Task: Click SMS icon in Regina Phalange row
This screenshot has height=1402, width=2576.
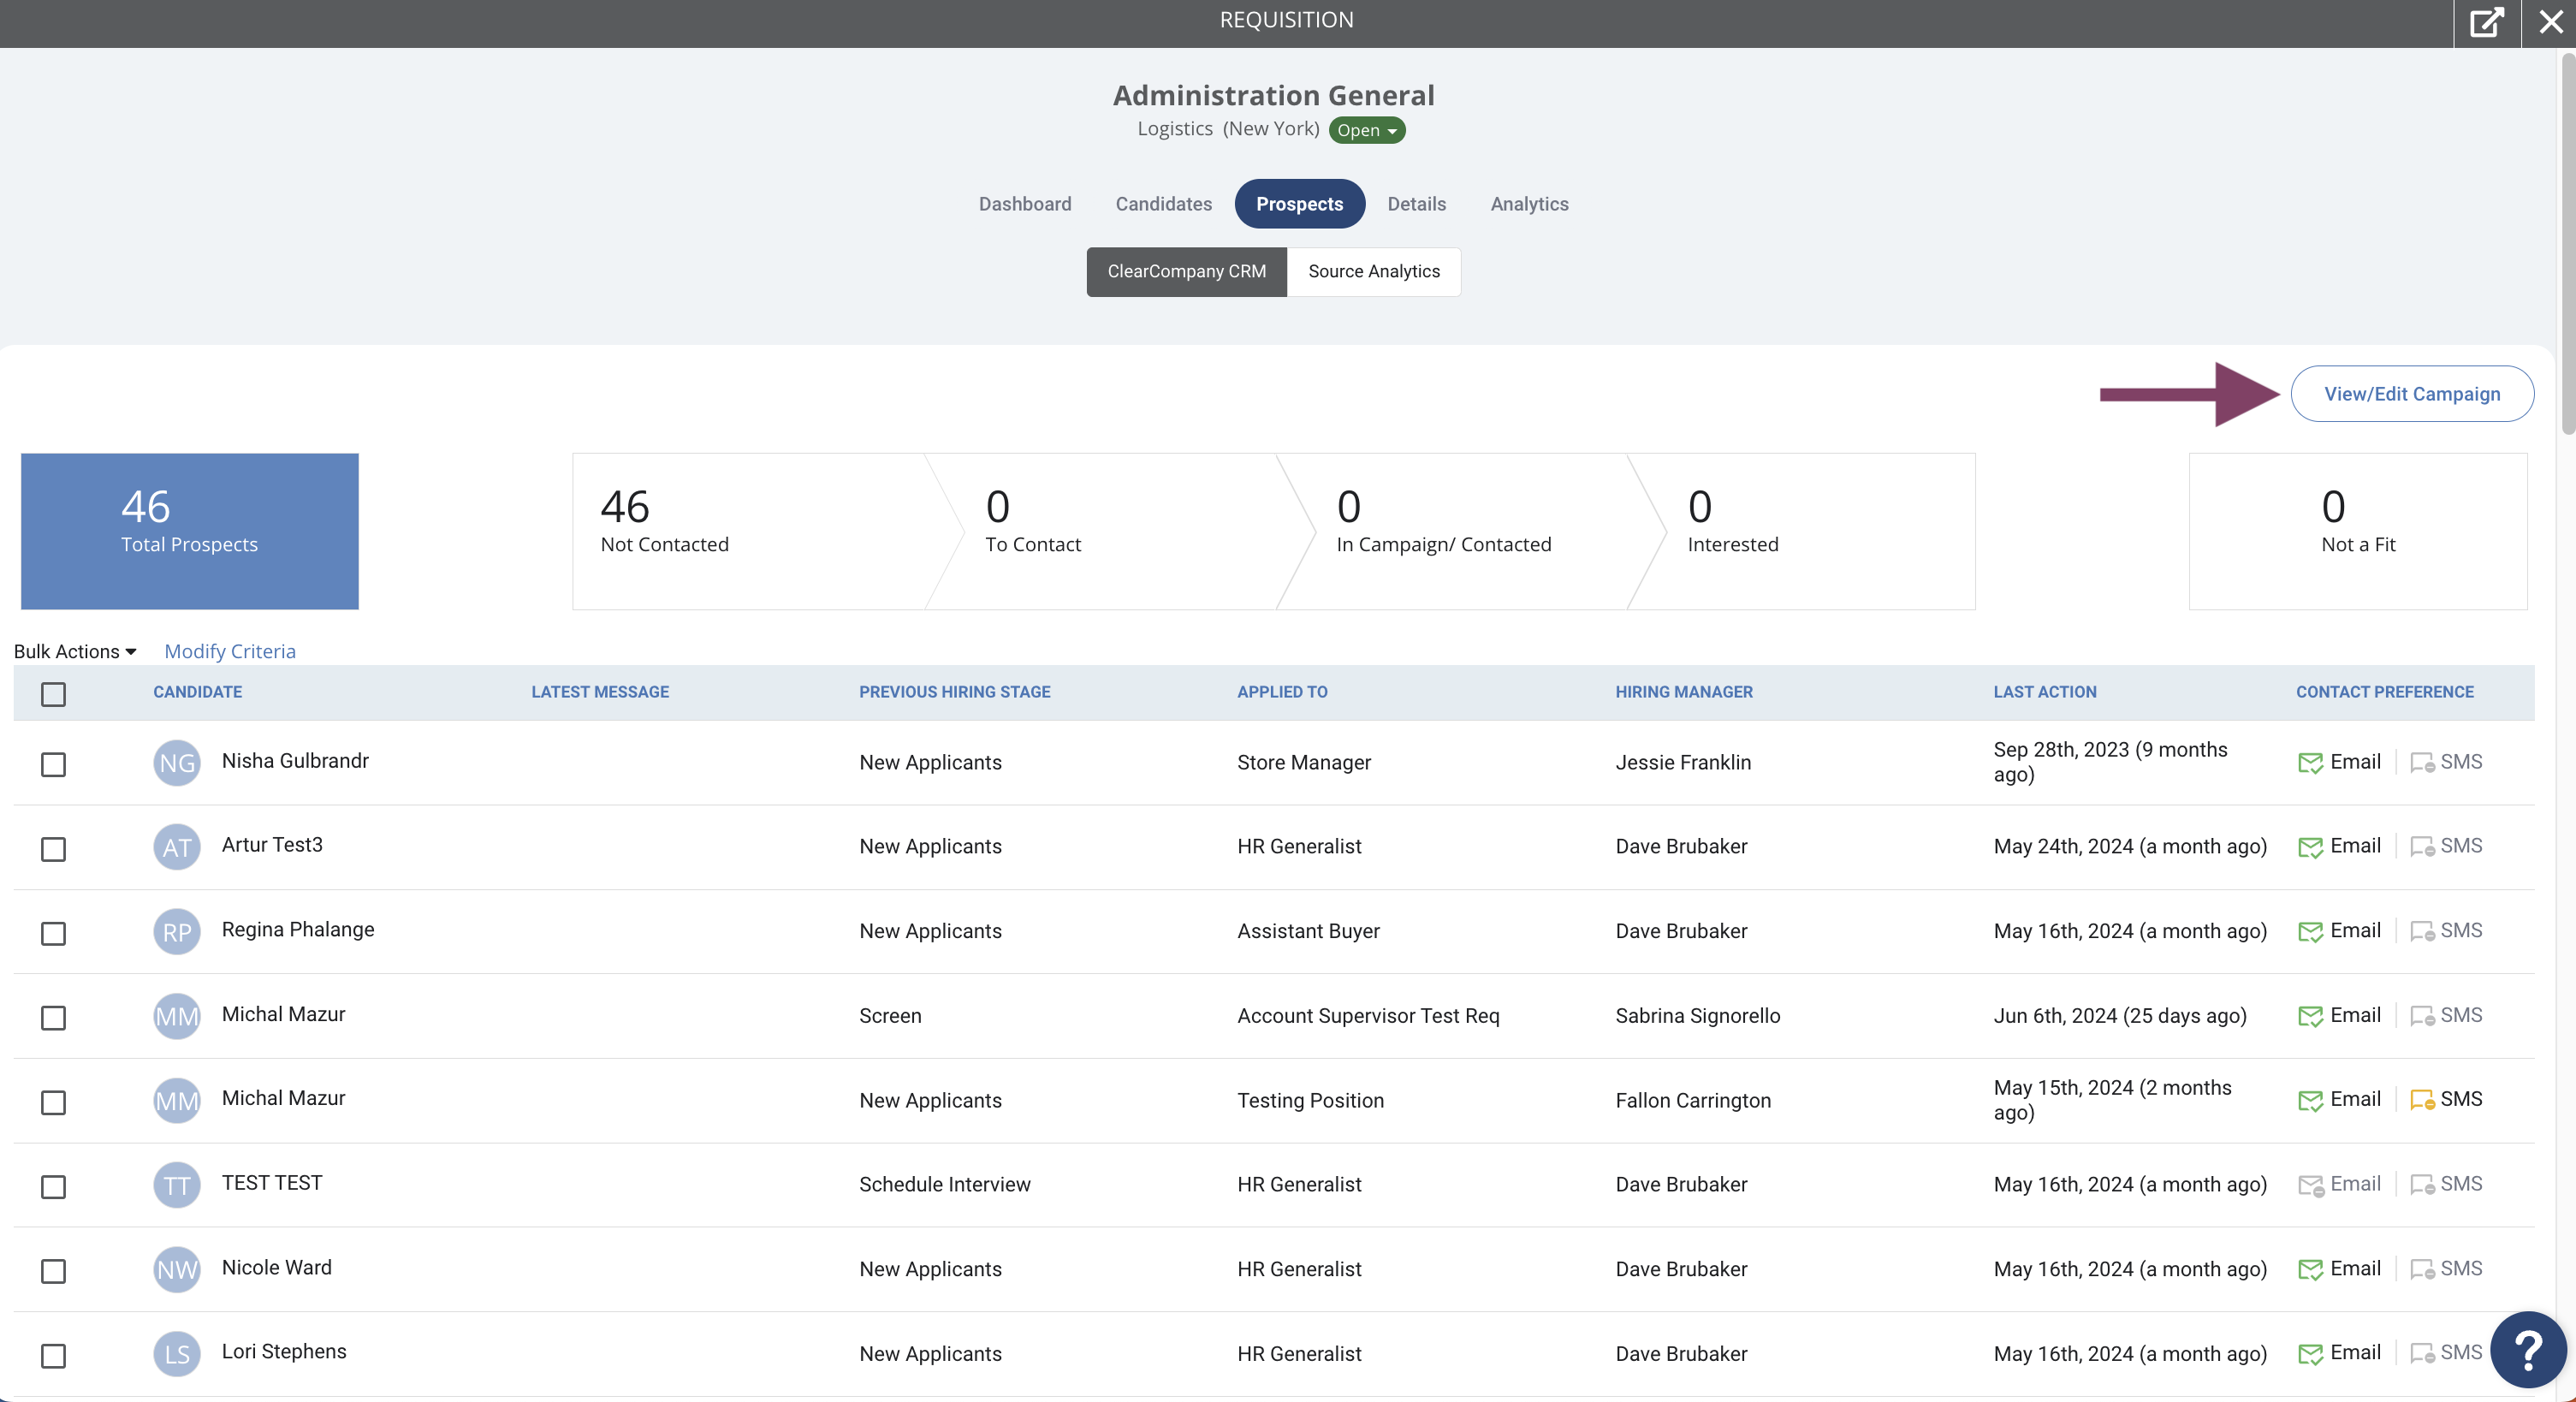Action: pos(2422,932)
